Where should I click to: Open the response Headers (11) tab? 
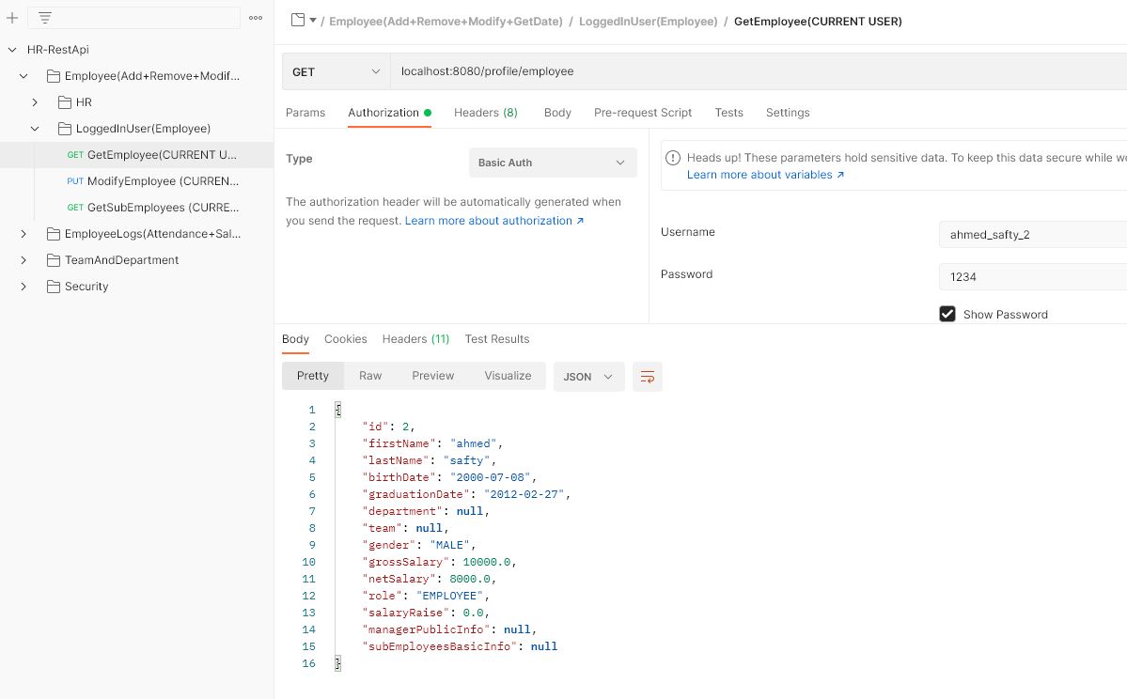click(x=415, y=339)
